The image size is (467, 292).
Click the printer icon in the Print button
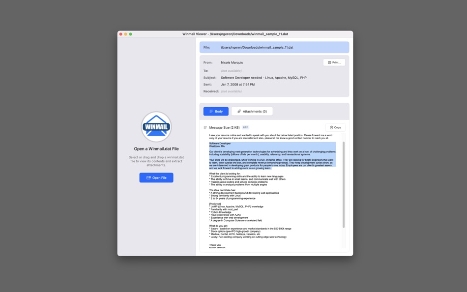[x=329, y=62]
